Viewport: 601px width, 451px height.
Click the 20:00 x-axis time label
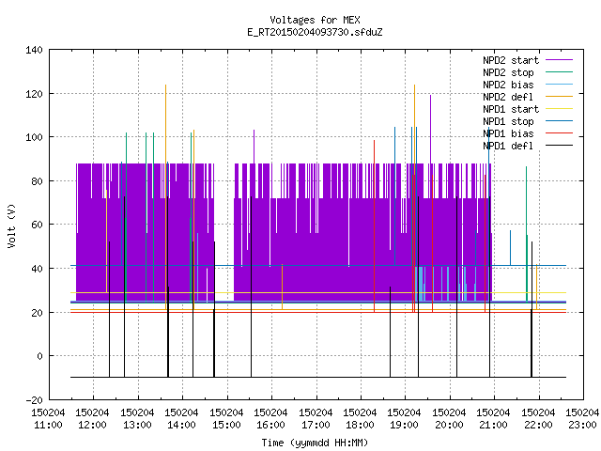click(449, 425)
